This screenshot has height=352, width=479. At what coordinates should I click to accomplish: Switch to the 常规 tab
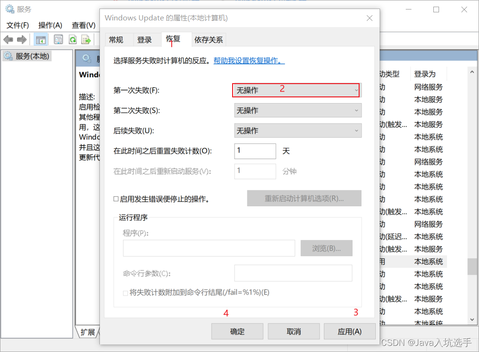[x=116, y=39]
